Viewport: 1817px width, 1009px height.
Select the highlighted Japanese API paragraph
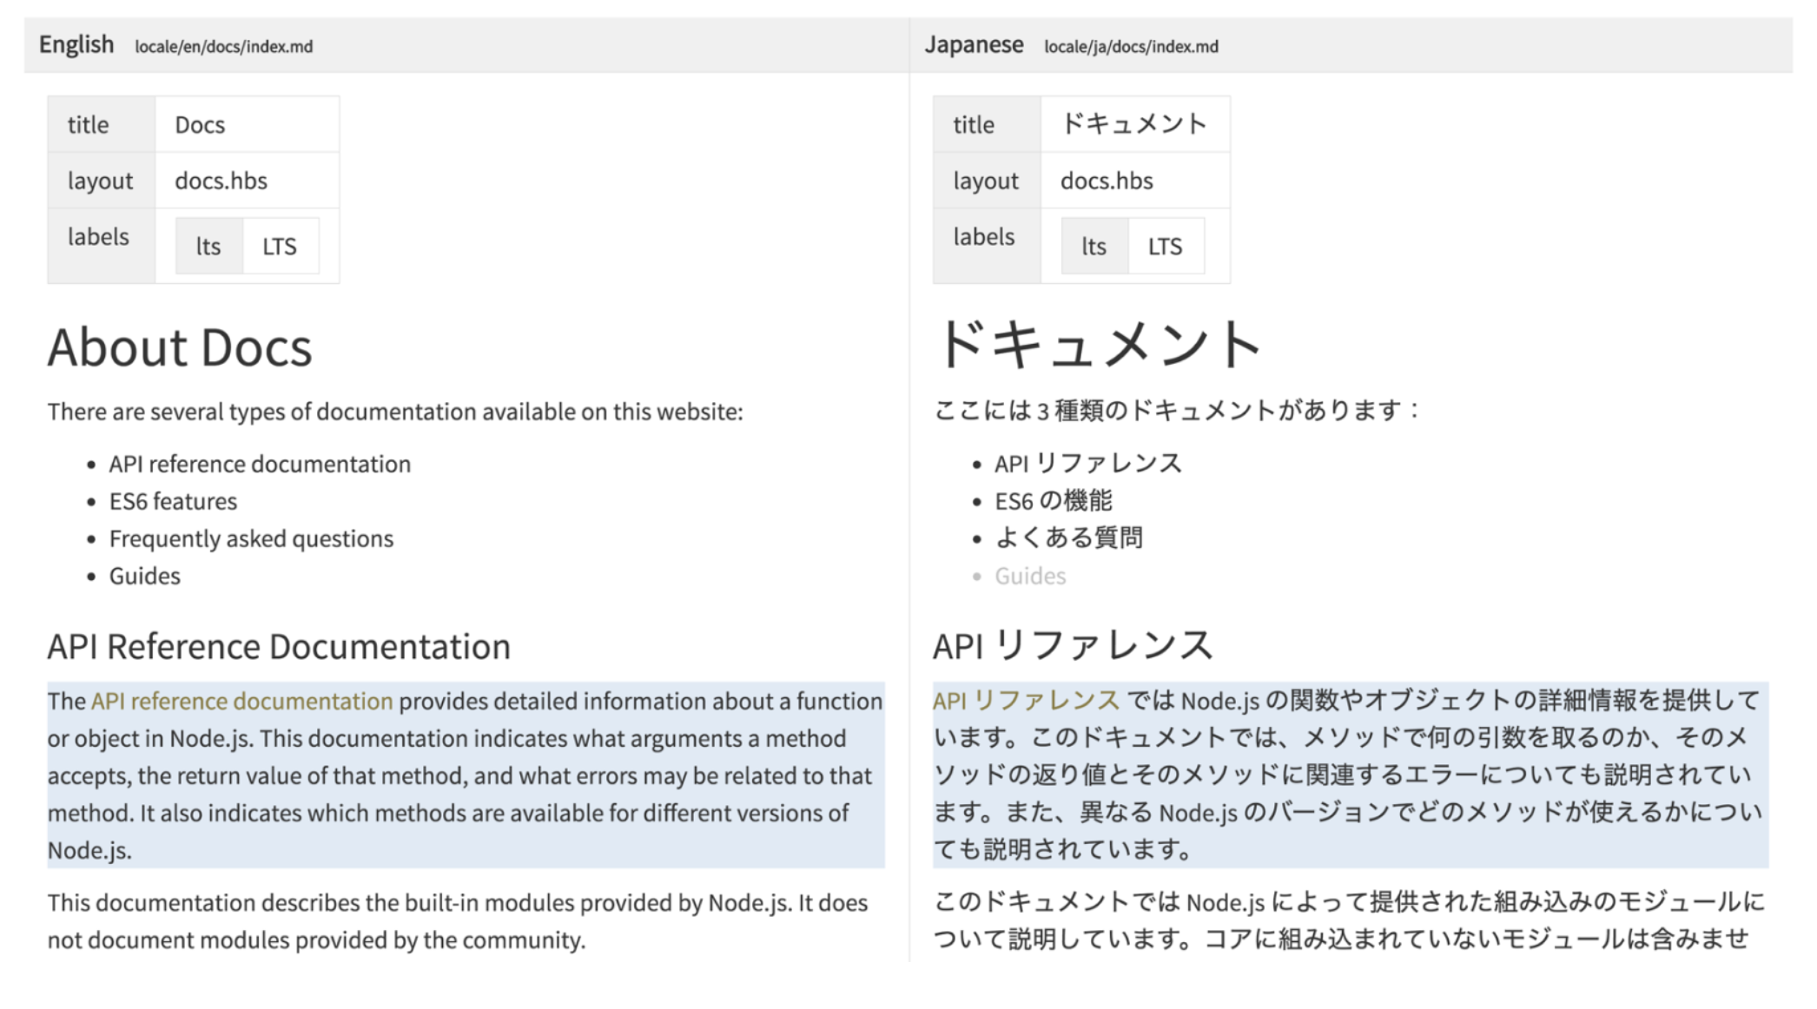[x=1351, y=775]
